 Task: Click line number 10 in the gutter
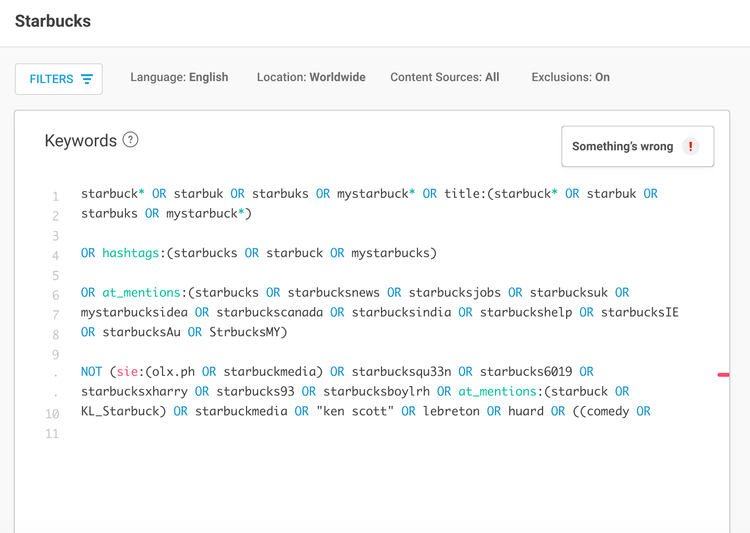pyautogui.click(x=52, y=414)
